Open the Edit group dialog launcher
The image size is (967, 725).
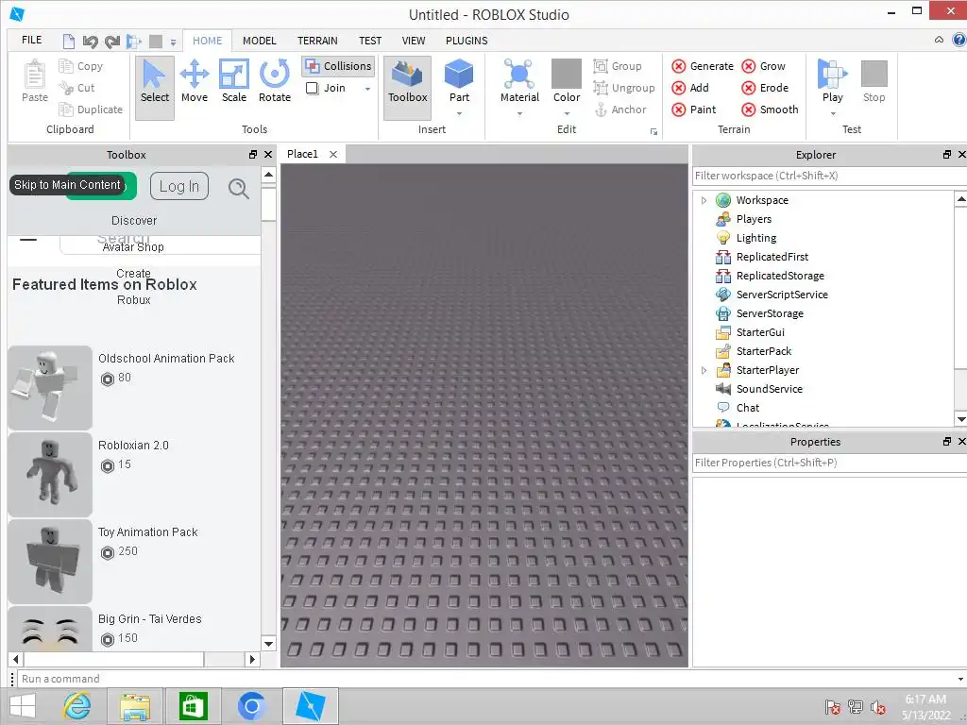click(653, 132)
